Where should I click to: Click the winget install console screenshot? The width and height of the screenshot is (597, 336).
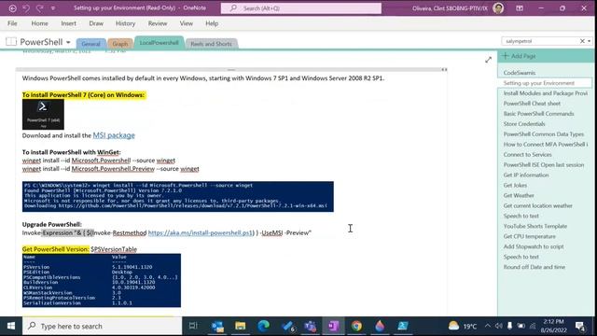(178, 197)
